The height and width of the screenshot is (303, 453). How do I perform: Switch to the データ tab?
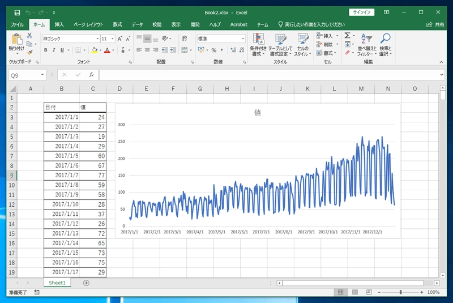[x=138, y=24]
